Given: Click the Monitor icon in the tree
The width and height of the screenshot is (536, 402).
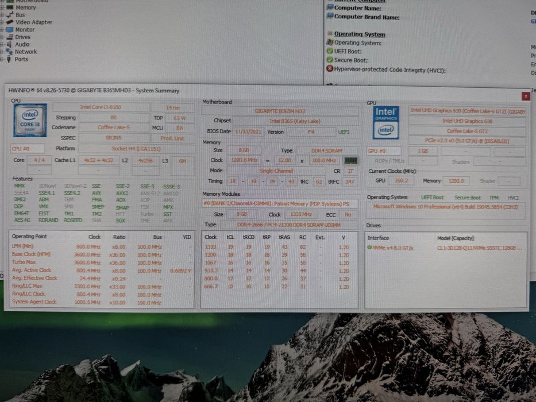Looking at the screenshot, I should [x=10, y=29].
